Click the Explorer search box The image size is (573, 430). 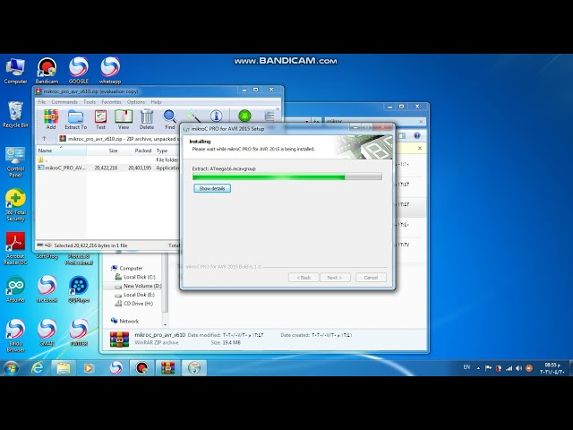click(x=375, y=121)
